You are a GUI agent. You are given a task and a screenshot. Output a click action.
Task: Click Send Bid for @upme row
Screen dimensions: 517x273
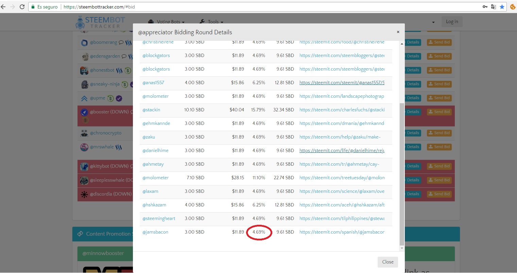click(439, 98)
